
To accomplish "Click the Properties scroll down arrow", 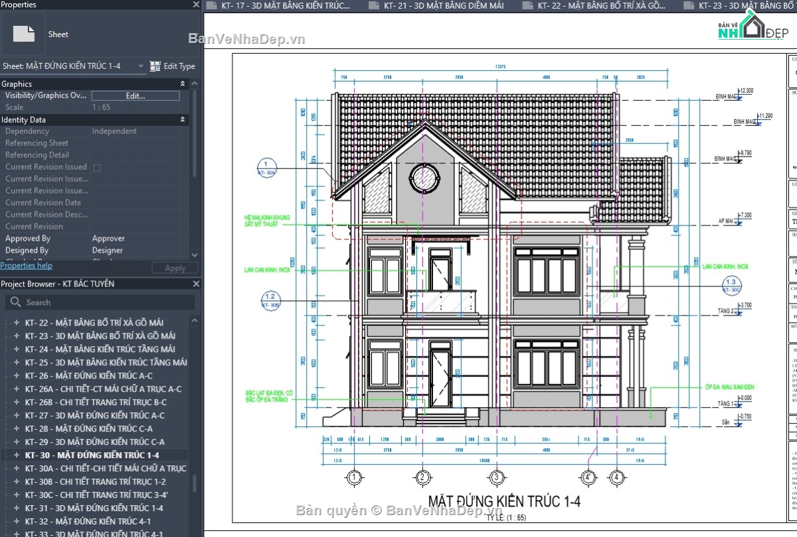I will coord(195,255).
